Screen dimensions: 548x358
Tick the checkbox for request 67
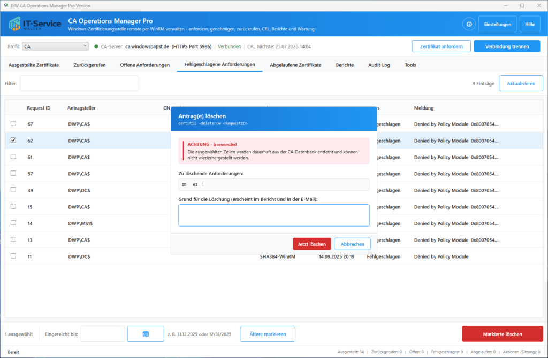click(13, 123)
